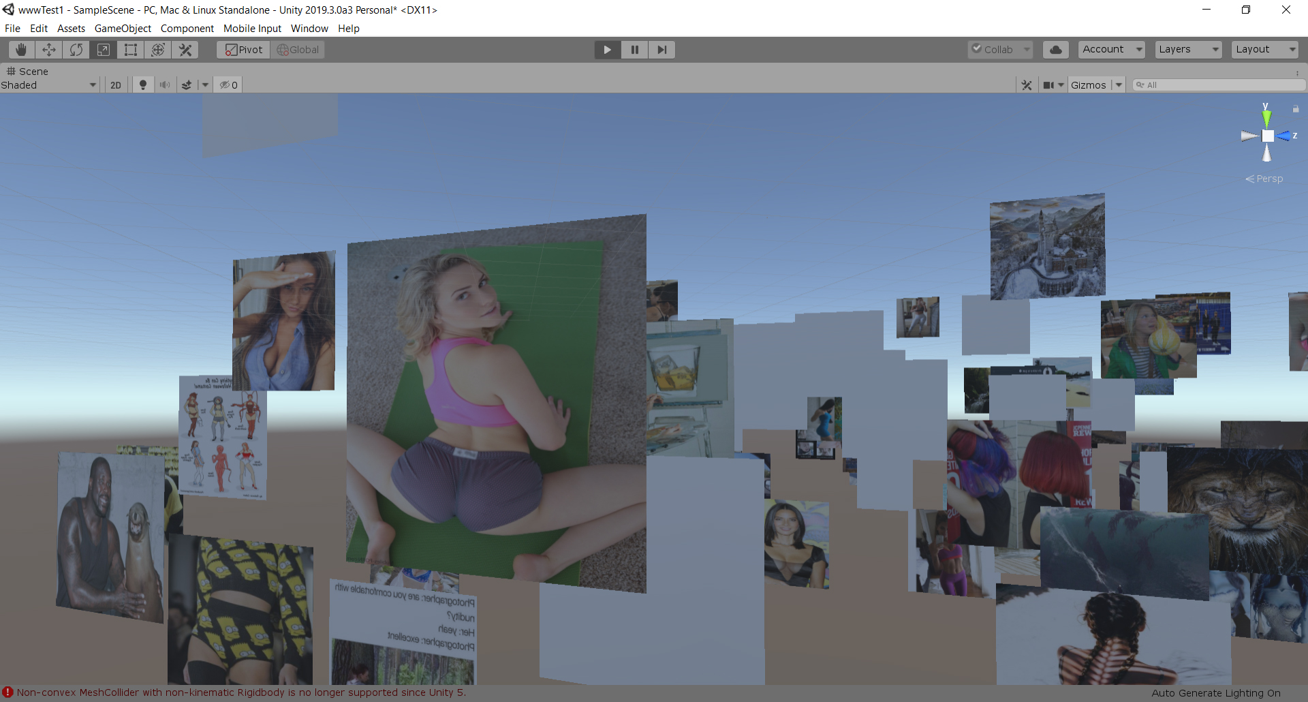Image resolution: width=1308 pixels, height=702 pixels.
Task: Toggle scene lighting bulb icon
Action: click(143, 85)
